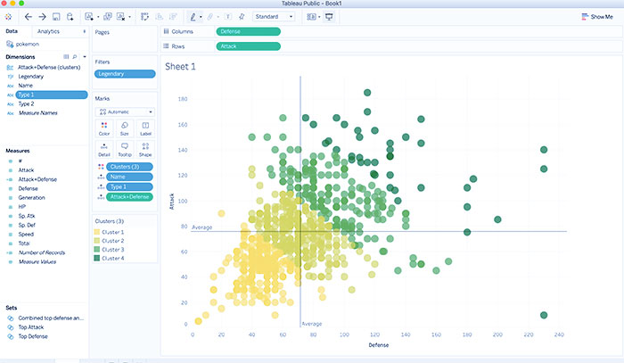
Task: Search fields magnifier icon
Action: (x=74, y=57)
